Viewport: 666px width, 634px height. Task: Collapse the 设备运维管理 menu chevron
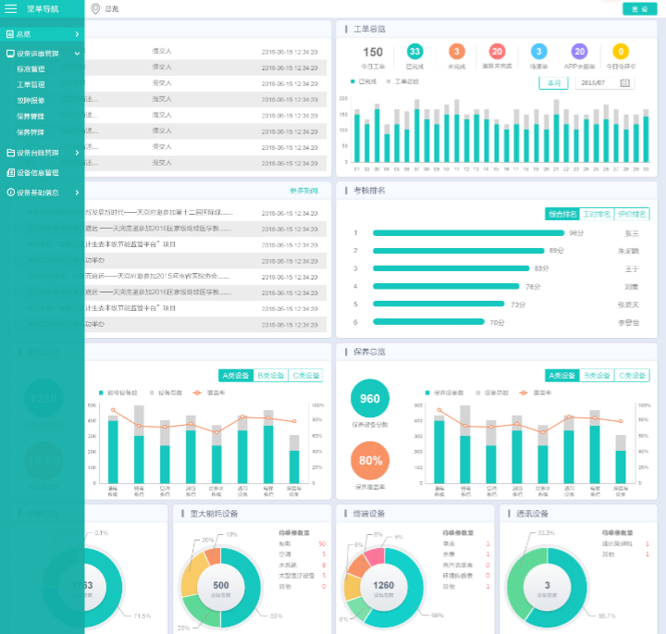coord(77,54)
